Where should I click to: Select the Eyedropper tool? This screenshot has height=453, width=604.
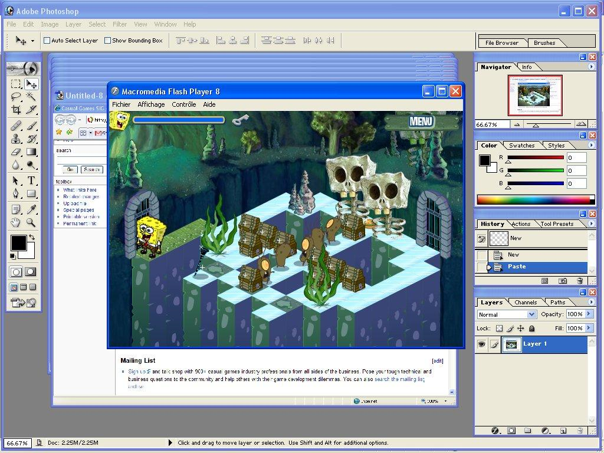31,209
